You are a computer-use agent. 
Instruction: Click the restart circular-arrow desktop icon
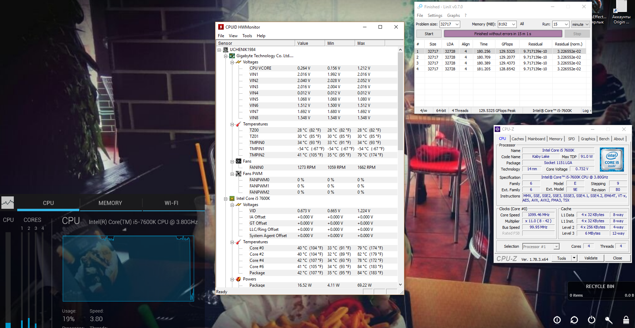click(x=574, y=320)
